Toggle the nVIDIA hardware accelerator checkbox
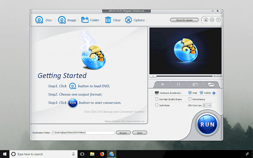The width and height of the screenshot is (253, 158). [201, 93]
